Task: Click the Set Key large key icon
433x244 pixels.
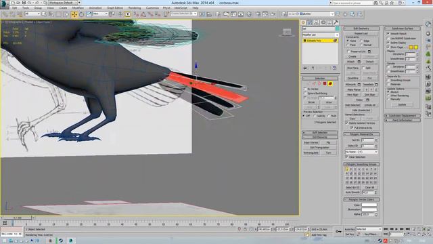Action: pos(338,231)
